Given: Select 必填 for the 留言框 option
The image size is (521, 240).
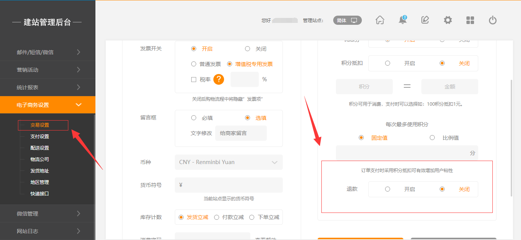Looking at the screenshot, I should pos(194,118).
